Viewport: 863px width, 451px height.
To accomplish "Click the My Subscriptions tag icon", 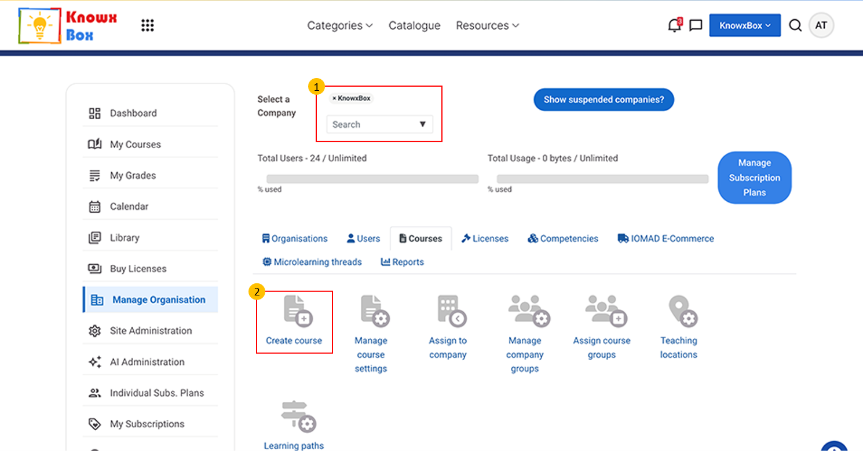I will pos(94,424).
